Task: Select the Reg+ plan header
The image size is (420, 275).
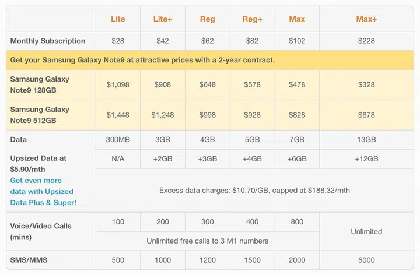Action: pos(252,19)
